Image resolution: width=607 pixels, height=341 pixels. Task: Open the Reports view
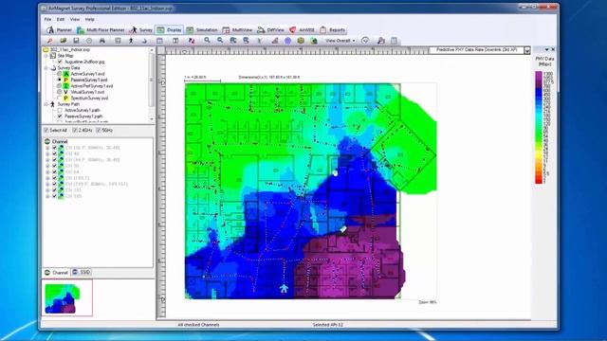click(x=333, y=30)
